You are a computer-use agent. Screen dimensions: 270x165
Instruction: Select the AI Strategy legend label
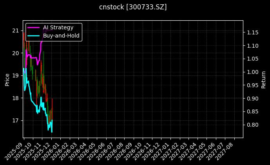tap(58, 27)
